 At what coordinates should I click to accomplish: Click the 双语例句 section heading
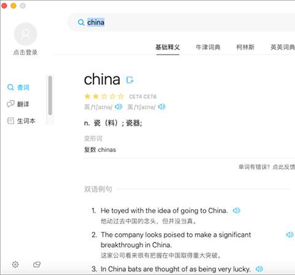tap(98, 189)
